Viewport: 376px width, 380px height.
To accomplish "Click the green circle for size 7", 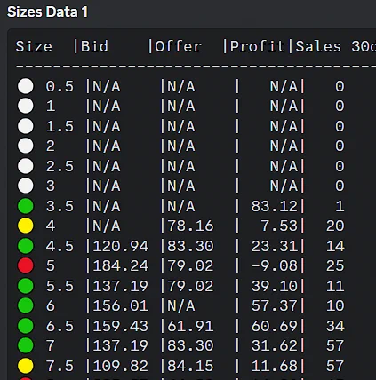I will pos(26,345).
